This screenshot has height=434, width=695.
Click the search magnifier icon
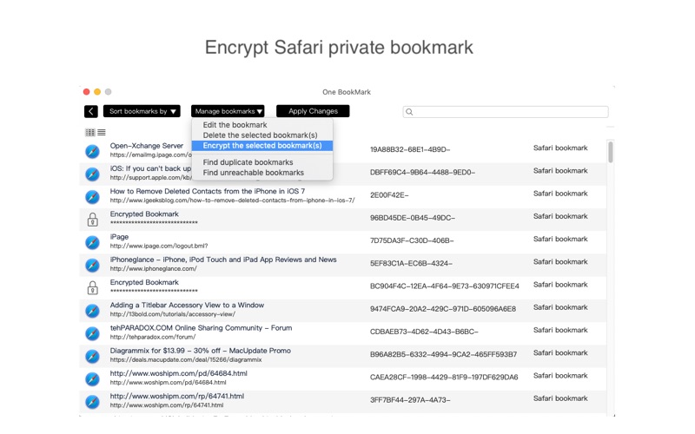pos(409,112)
